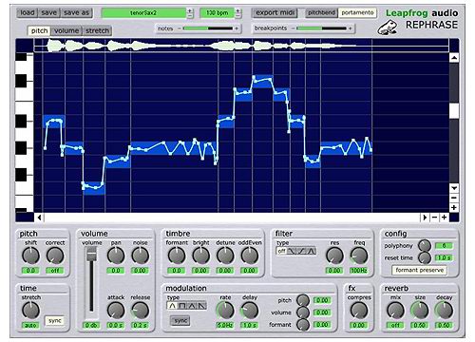Click the breakpoints sensitivity slider

point(321,28)
